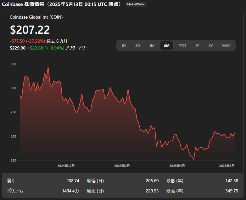The height and width of the screenshot is (200, 246).
Task: Choose the 1M range tab
Action: click(152, 46)
